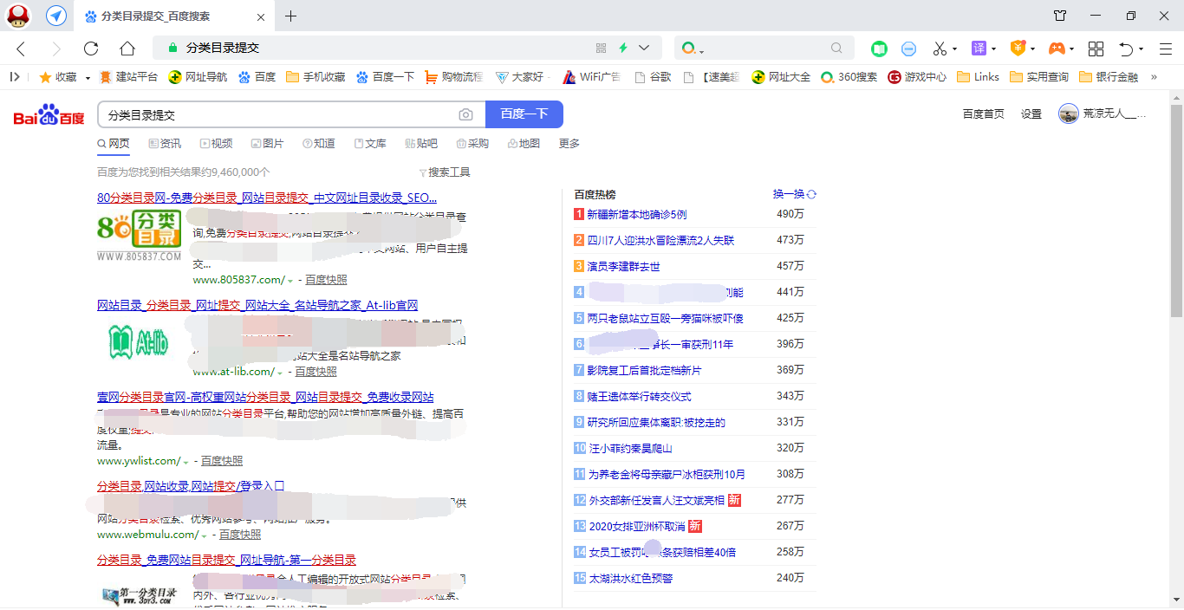Viewport: 1184px width, 610px height.
Task: Expand the translate icon's dropdown arrow
Action: point(995,48)
